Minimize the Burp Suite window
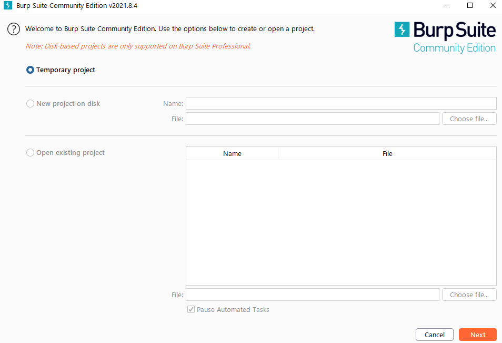The height and width of the screenshot is (343, 502). pos(447,5)
